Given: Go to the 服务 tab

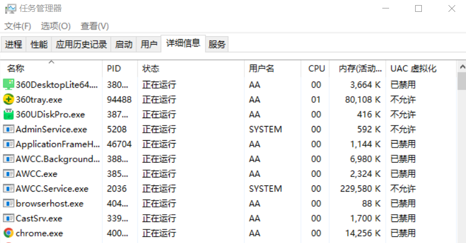Looking at the screenshot, I should [217, 45].
